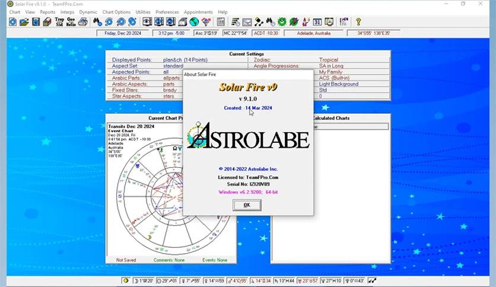The image size is (496, 287).
Task: Open the Dynamic menu
Action: pos(88,12)
